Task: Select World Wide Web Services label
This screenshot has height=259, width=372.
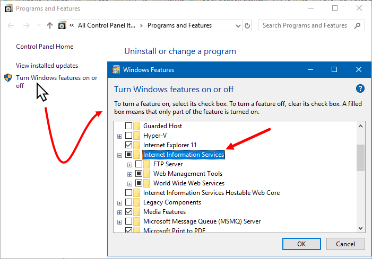Action: [189, 183]
